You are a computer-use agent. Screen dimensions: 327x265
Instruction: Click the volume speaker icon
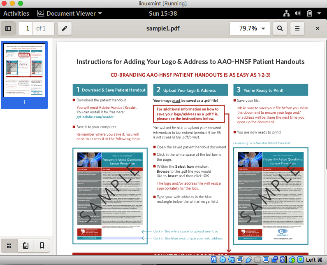(x=298, y=14)
